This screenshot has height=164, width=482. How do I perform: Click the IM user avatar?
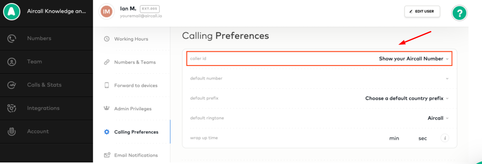107,12
